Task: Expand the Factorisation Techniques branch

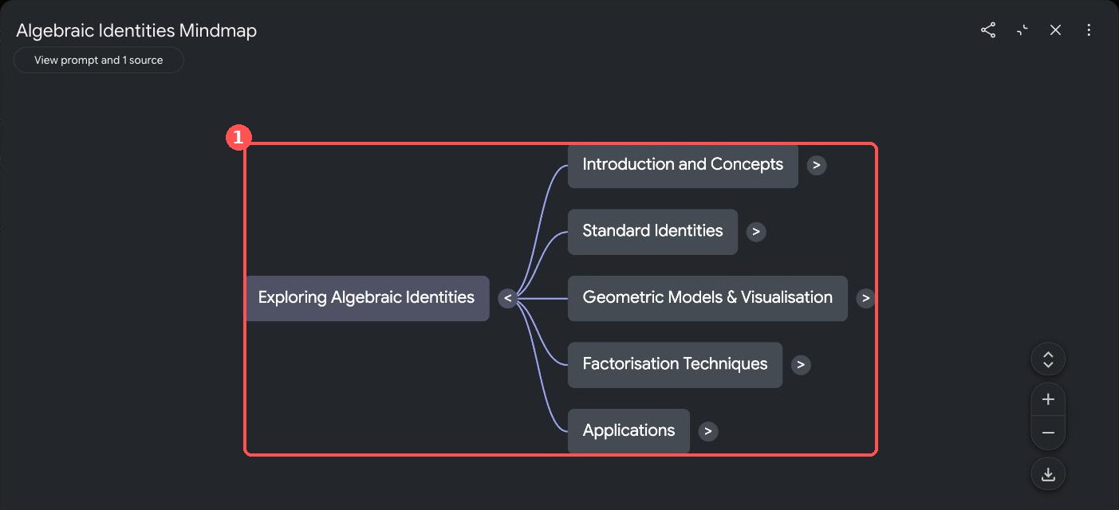Action: [801, 365]
